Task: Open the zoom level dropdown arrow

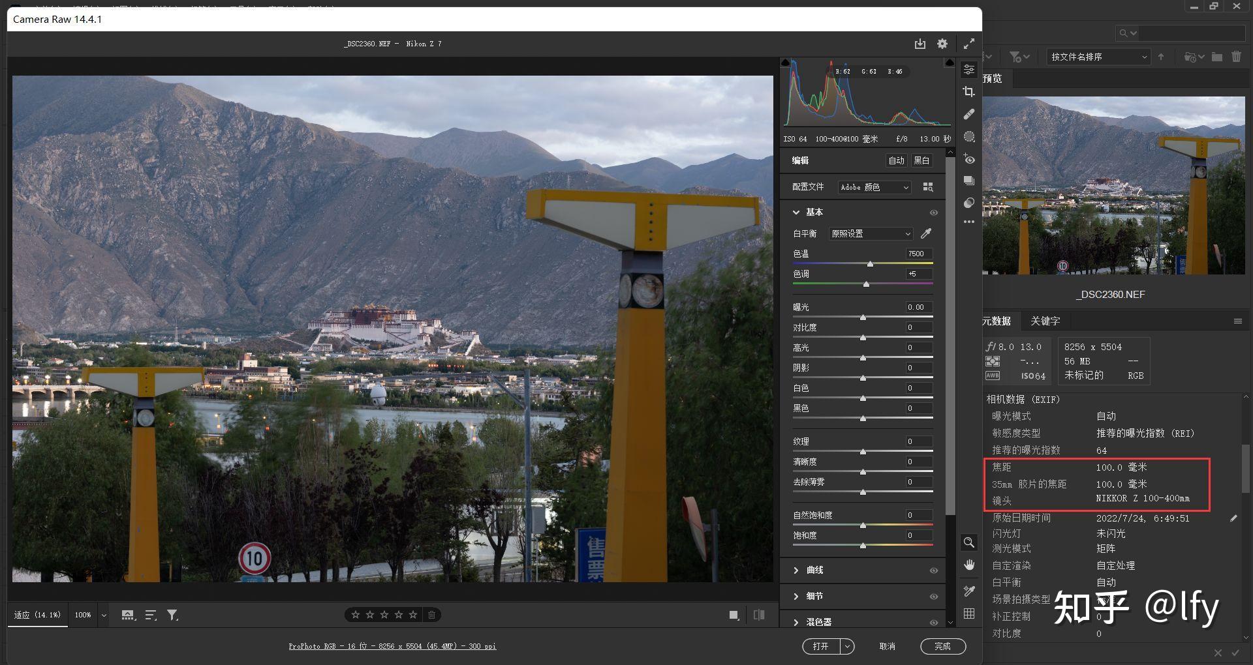Action: (x=103, y=615)
